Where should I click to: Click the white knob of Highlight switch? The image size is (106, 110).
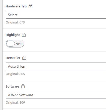pyautogui.click(x=11, y=44)
